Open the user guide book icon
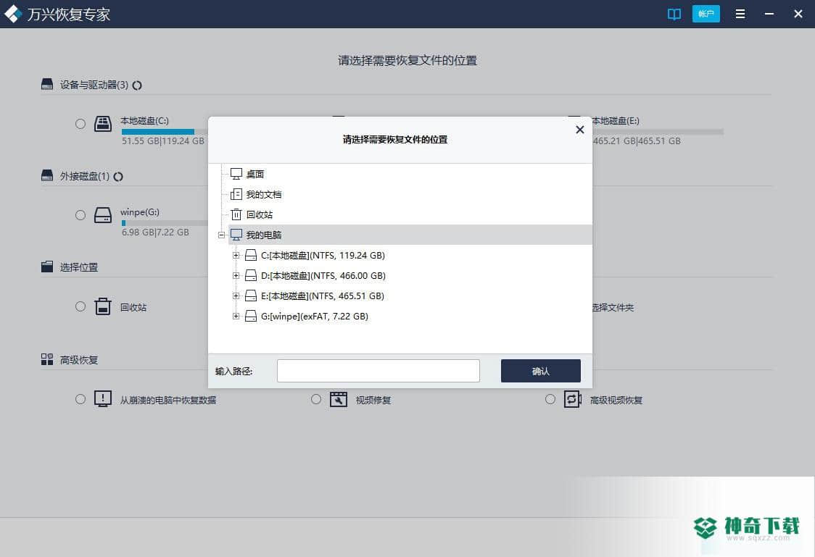 [674, 14]
